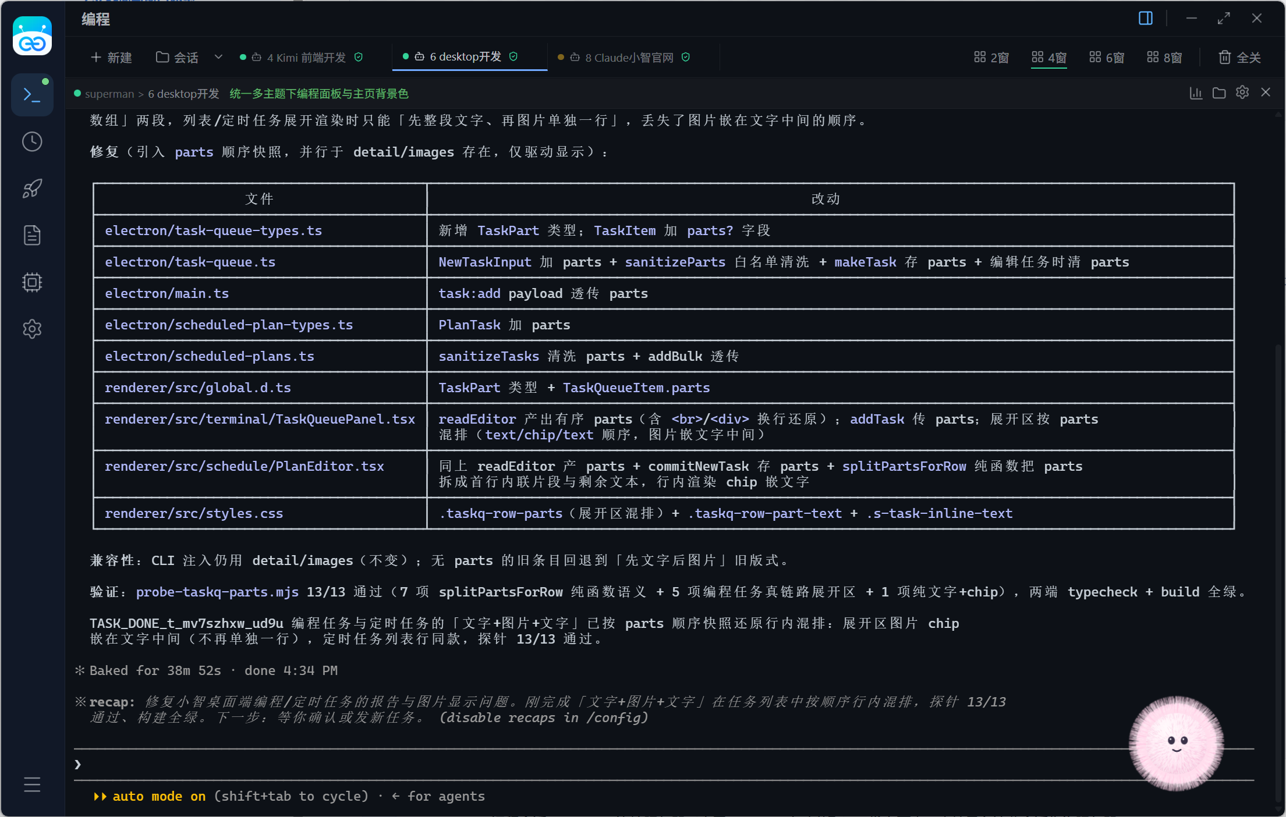Click the auto mode on status text
This screenshot has height=817, width=1286.
(x=159, y=796)
